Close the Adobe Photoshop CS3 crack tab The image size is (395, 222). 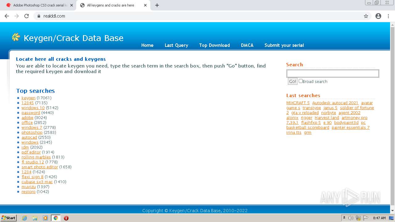tap(71, 5)
